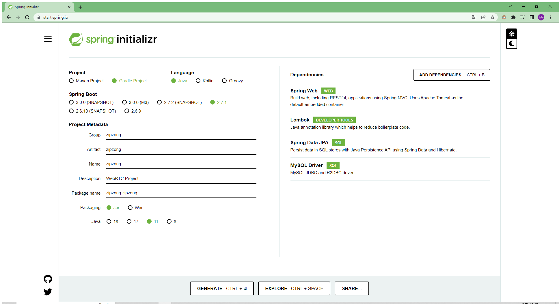Go back in browser history
This screenshot has height=304, width=559.
point(9,17)
